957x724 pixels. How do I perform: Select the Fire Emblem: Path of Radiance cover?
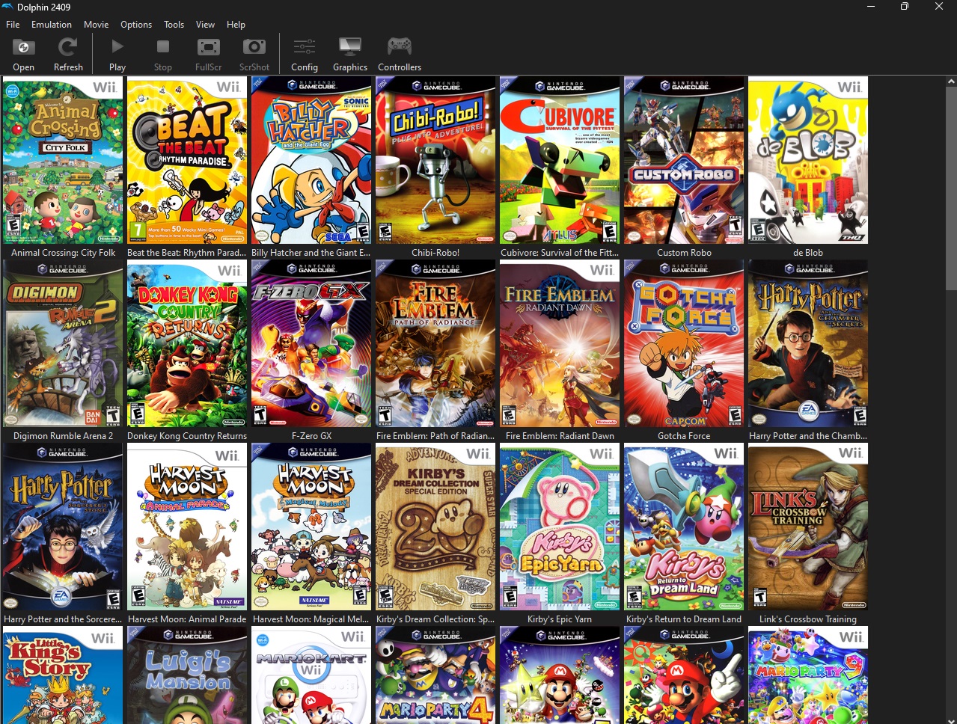[435, 343]
